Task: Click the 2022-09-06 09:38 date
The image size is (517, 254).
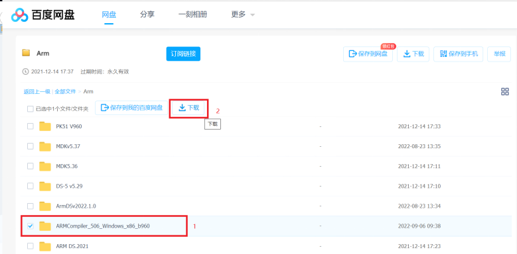Action: click(419, 226)
